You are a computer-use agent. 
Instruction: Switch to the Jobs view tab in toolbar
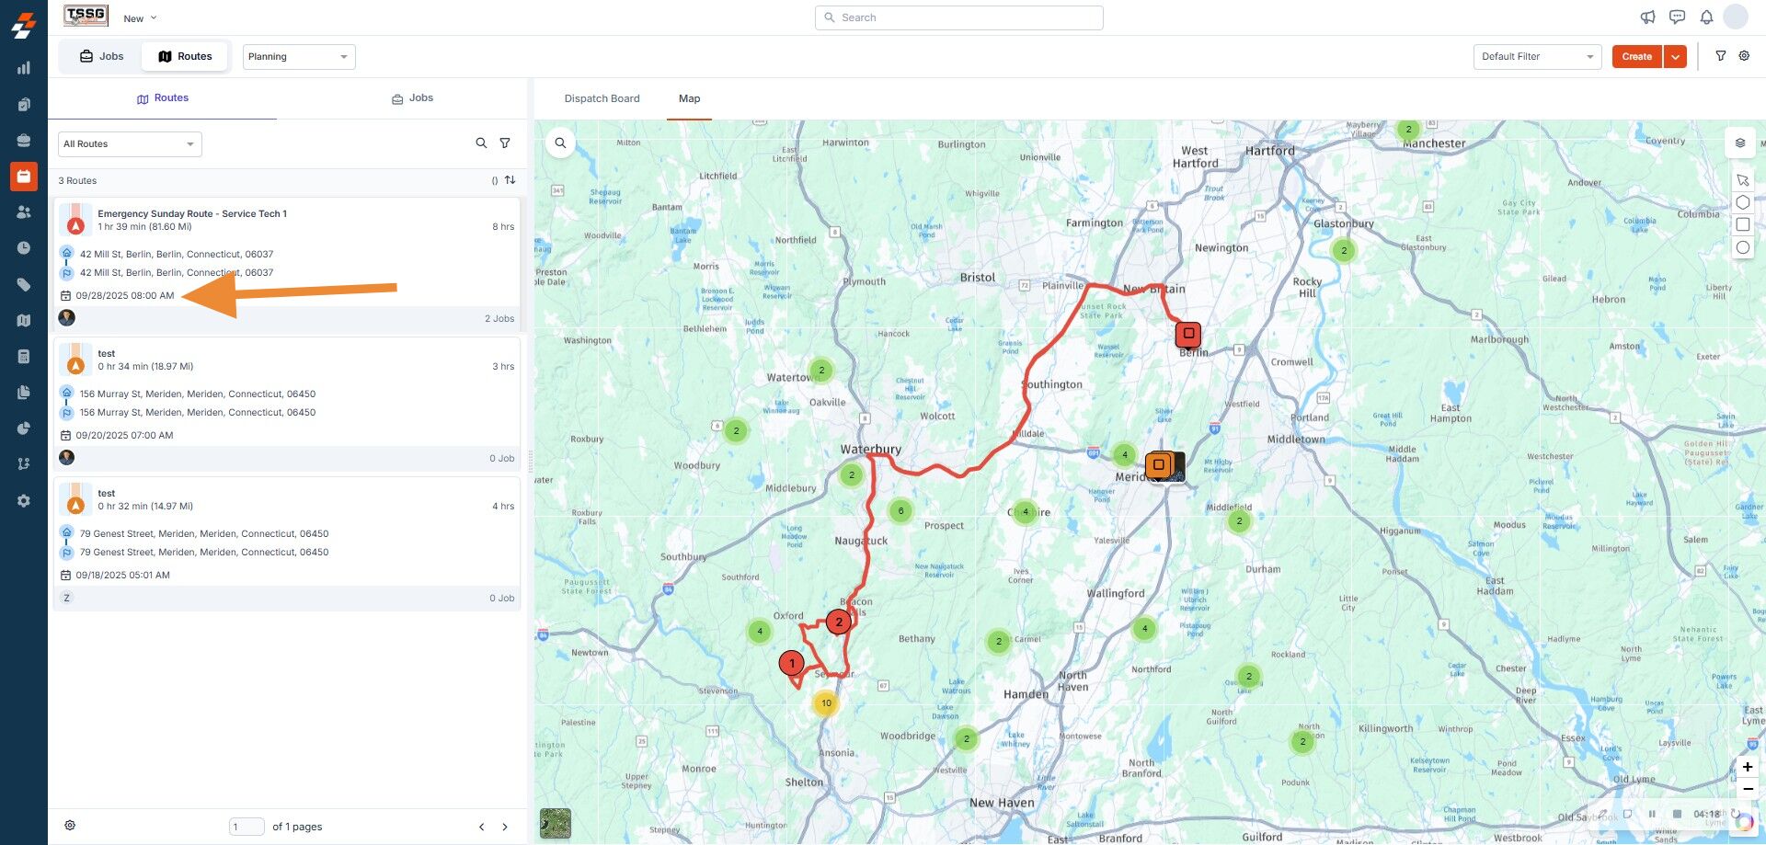coord(101,56)
